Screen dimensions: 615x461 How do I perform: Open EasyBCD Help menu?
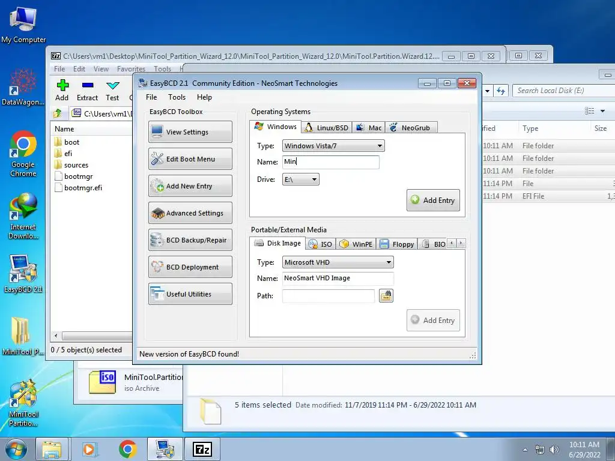click(204, 97)
